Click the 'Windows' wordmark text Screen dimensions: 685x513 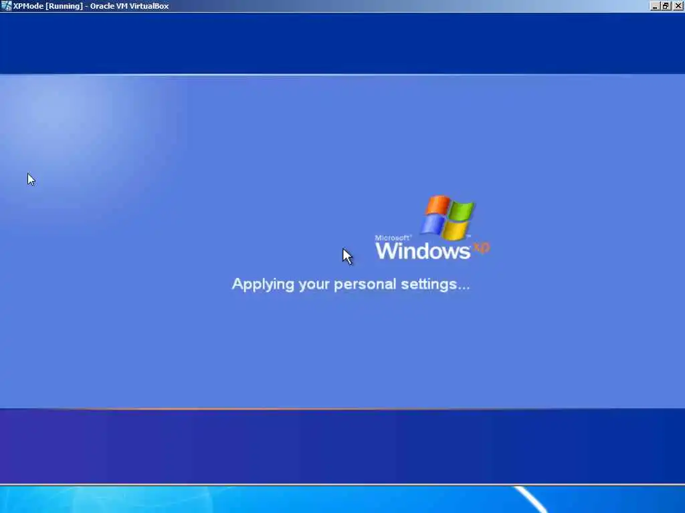pos(423,251)
